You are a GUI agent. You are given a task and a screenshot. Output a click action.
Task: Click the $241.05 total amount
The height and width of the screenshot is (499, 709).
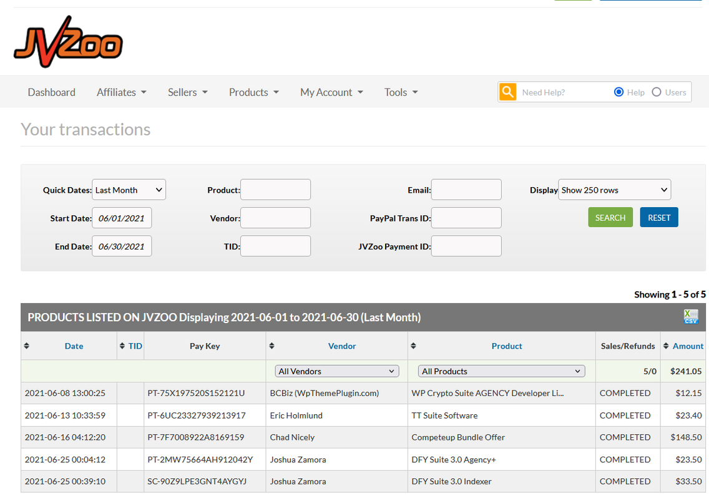pyautogui.click(x=686, y=371)
